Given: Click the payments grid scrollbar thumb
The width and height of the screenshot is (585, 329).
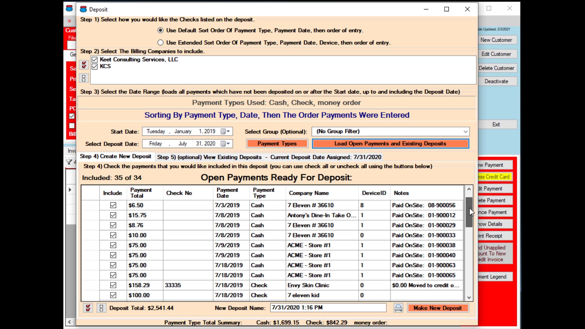Looking at the screenshot, I should click(x=469, y=212).
